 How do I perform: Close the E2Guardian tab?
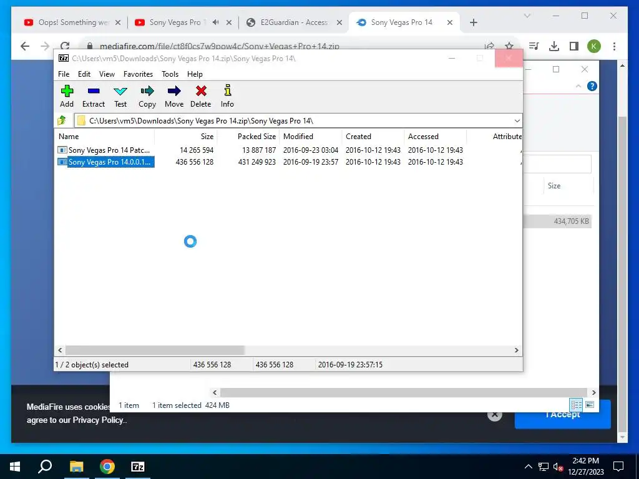tap(339, 23)
